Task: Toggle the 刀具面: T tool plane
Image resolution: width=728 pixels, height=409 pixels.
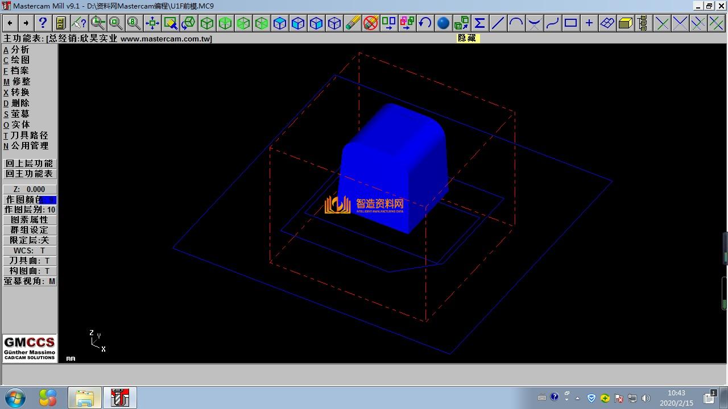Action: pyautogui.click(x=30, y=261)
